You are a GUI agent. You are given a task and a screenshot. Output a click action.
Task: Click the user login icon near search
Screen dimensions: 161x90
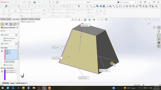[x=141, y=2]
